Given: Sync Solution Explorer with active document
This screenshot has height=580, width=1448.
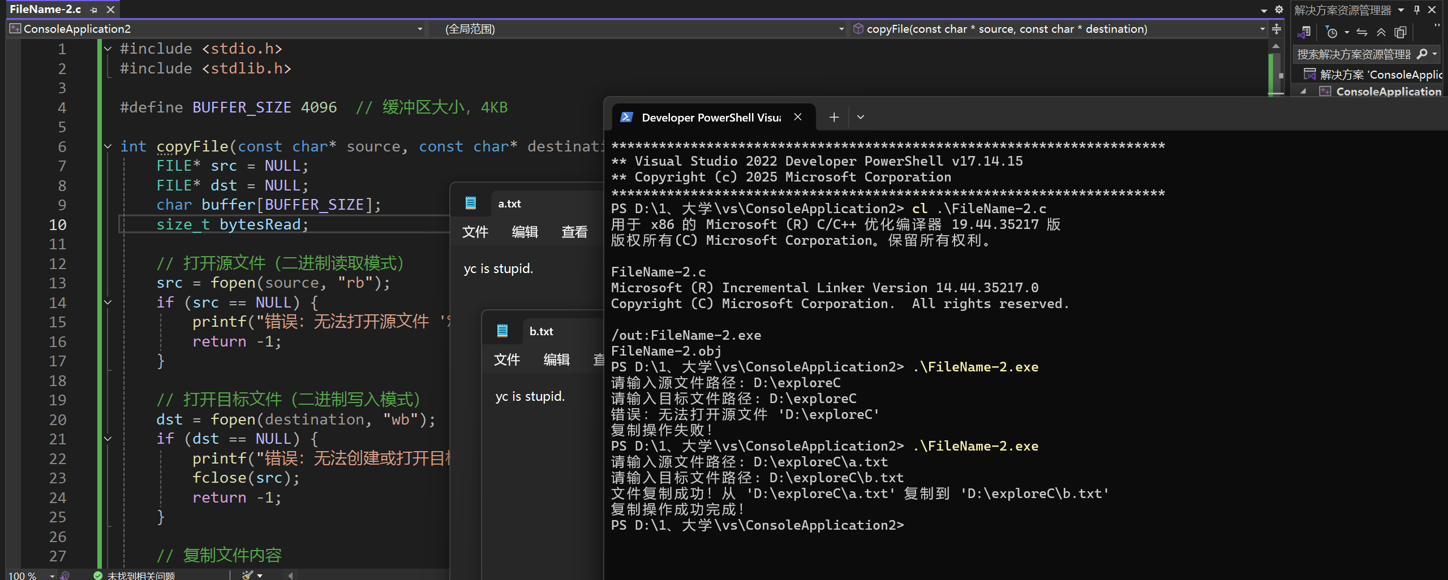Looking at the screenshot, I should pos(1362,32).
